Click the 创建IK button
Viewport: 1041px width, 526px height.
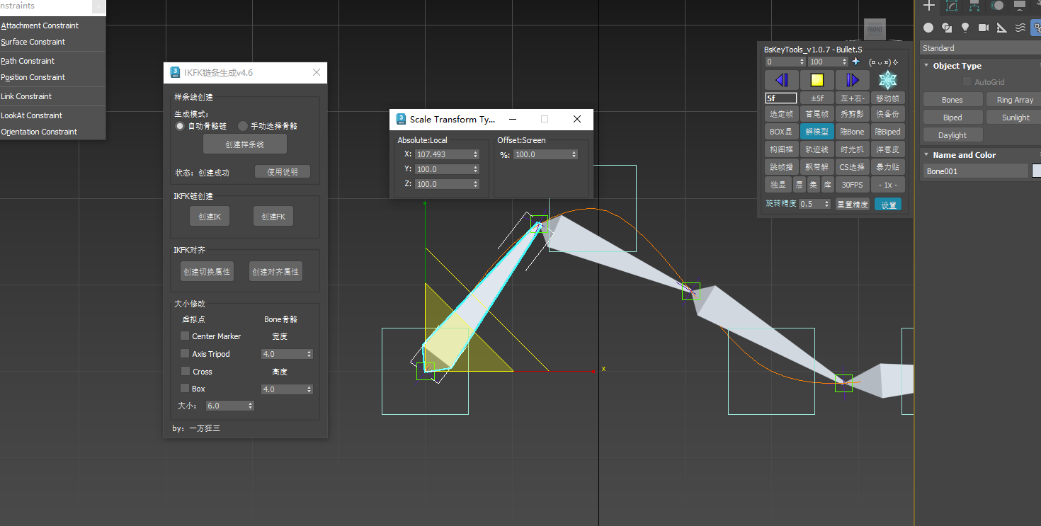(210, 217)
